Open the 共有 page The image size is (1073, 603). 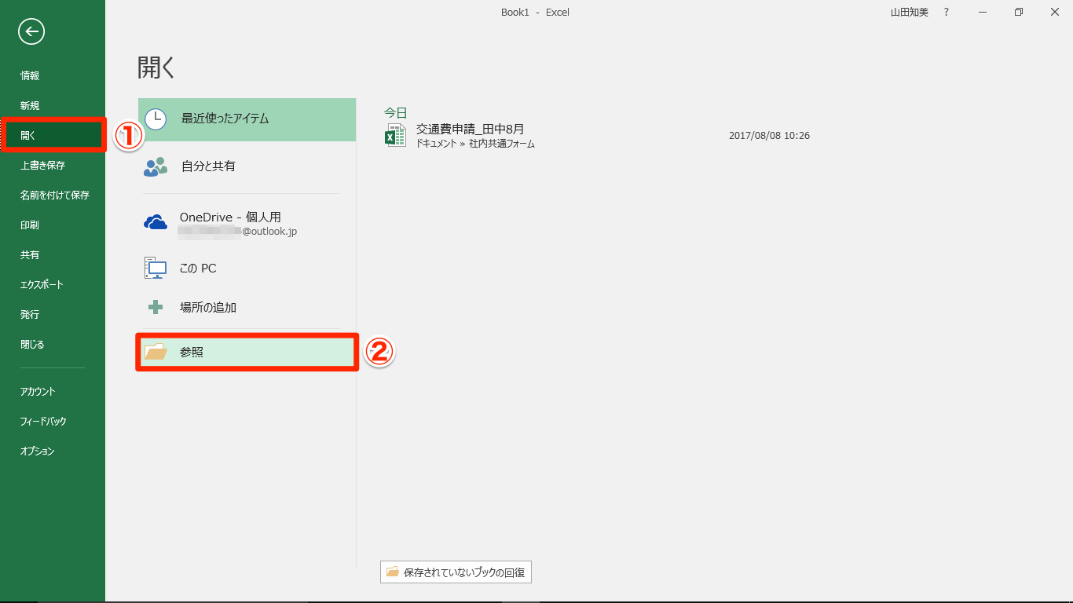click(x=53, y=254)
